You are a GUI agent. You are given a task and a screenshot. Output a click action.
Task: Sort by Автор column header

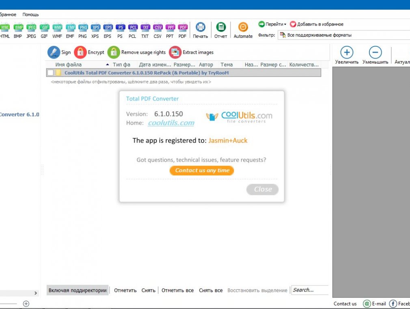[x=206, y=65]
